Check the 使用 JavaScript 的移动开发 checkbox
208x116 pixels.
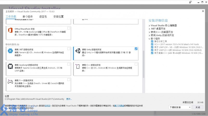click(x=69, y=64)
